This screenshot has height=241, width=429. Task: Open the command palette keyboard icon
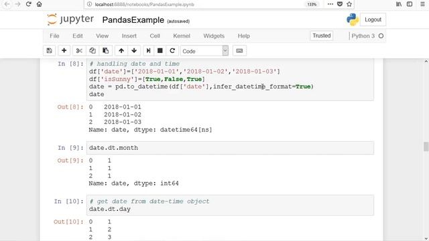(239, 51)
